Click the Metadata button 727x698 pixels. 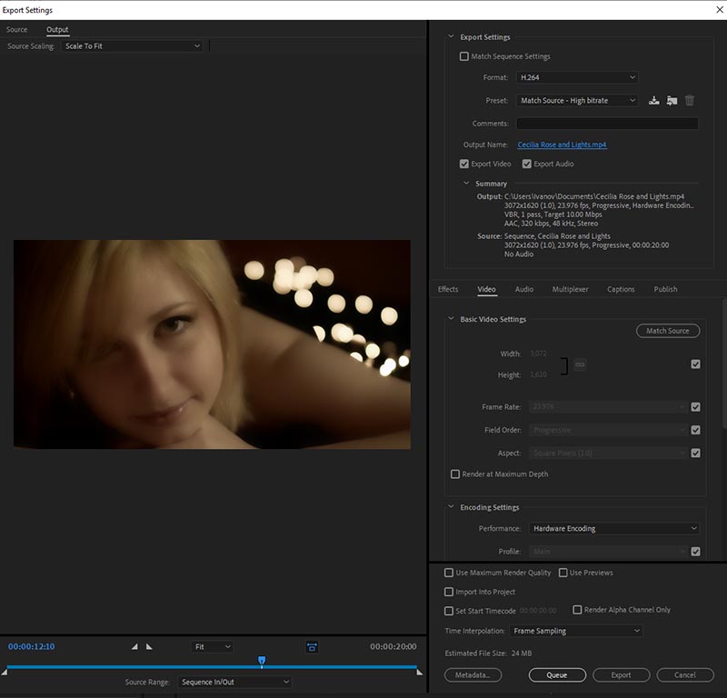tap(473, 674)
